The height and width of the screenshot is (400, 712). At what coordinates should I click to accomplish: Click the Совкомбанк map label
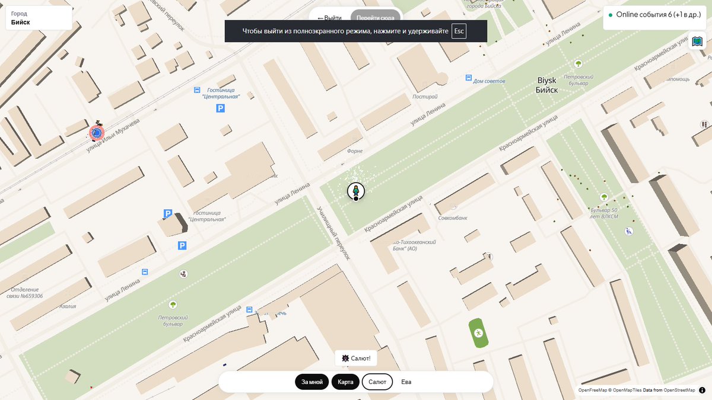coord(453,218)
